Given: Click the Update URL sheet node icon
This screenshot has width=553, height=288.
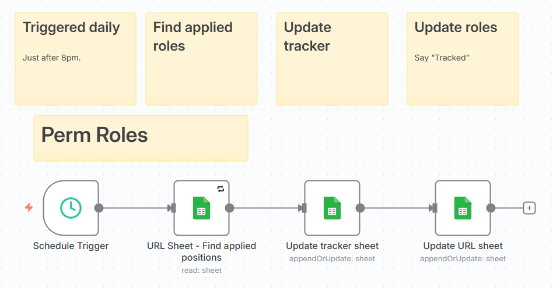Looking at the screenshot, I should tap(463, 208).
